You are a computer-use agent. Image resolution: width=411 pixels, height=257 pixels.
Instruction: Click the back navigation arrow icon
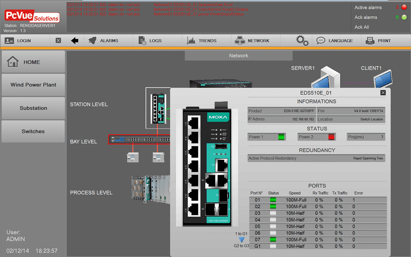coord(74,40)
